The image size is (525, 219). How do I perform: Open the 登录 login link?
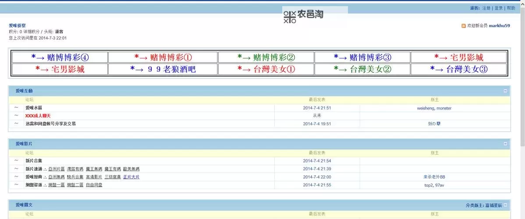point(499,8)
